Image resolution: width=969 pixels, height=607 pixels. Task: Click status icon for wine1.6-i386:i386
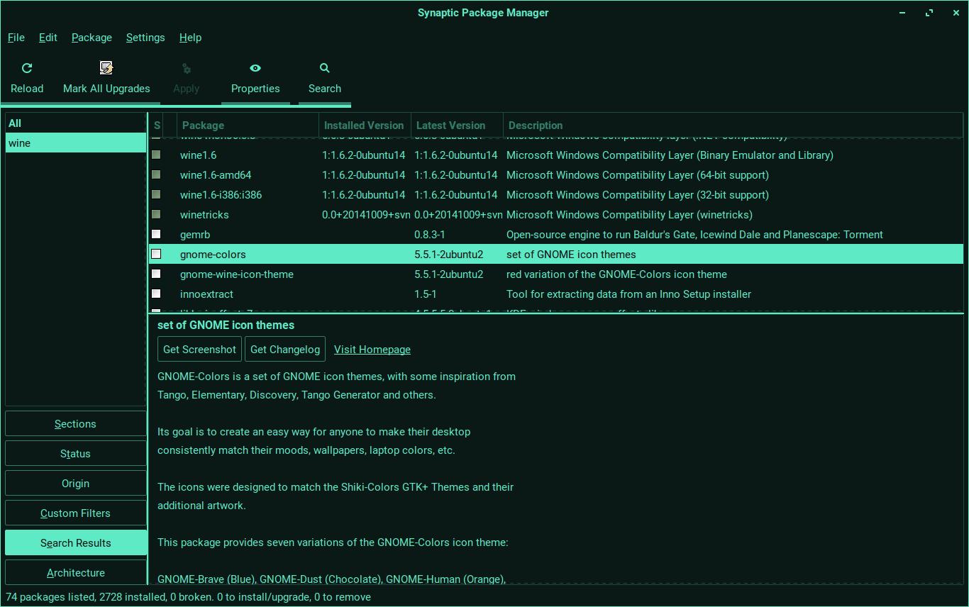tap(156, 194)
